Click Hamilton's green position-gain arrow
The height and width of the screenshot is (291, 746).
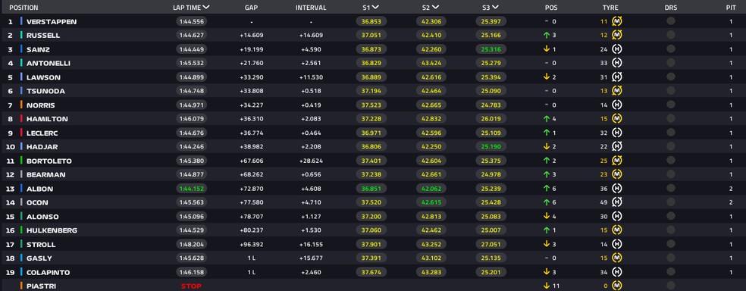click(546, 119)
